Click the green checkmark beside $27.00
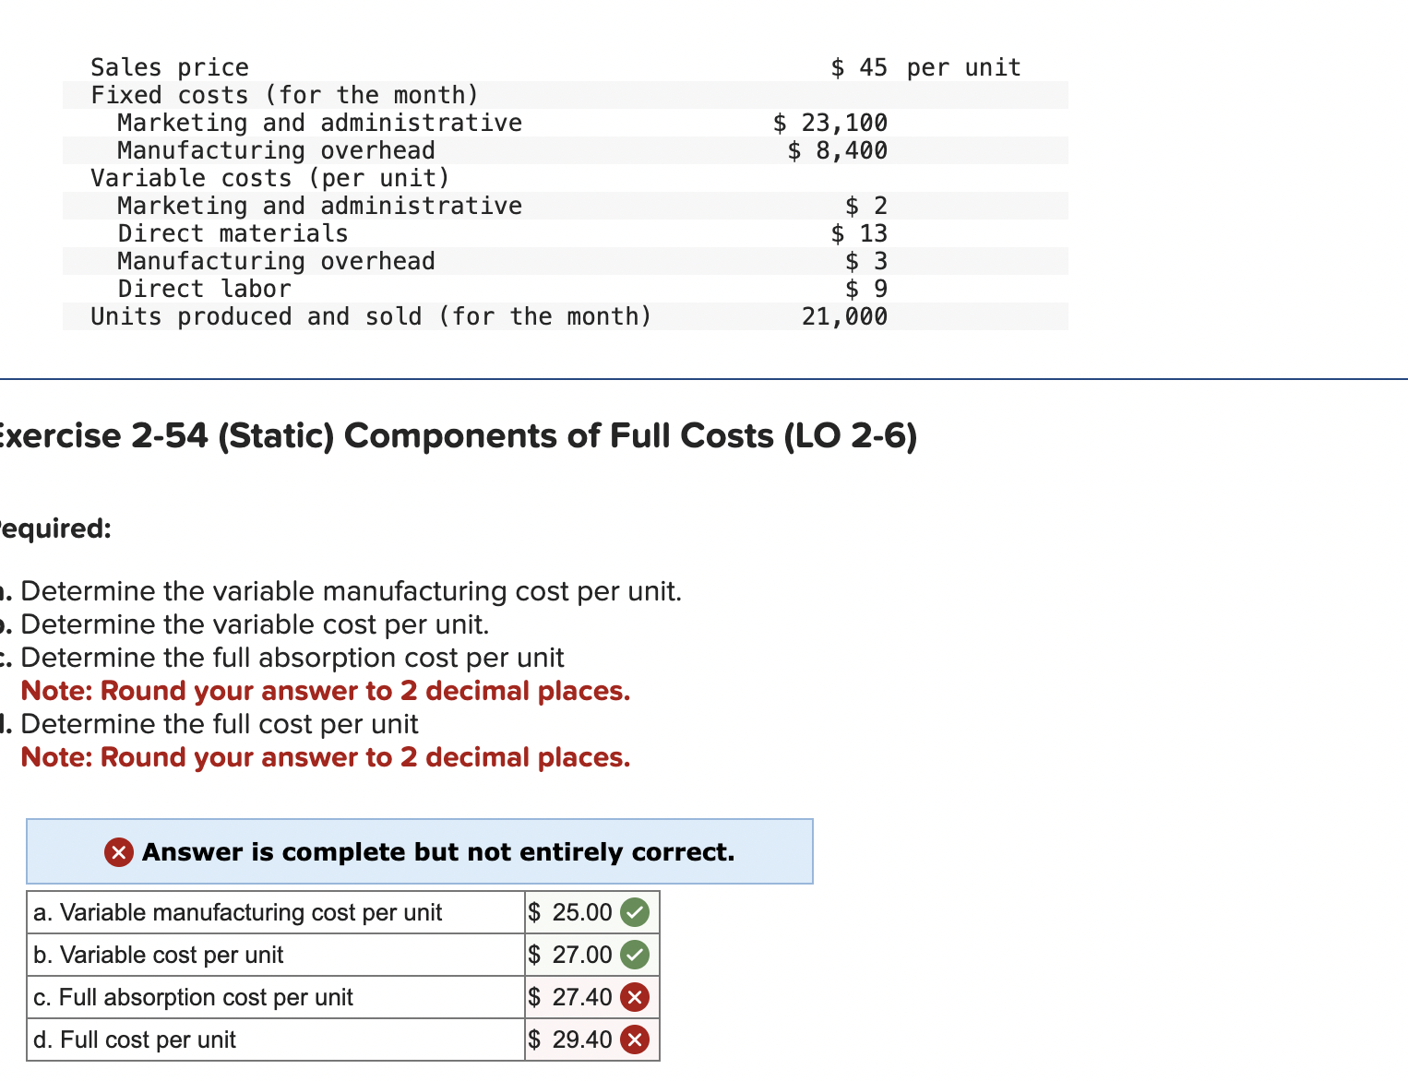 coord(634,955)
